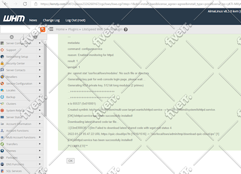241x174 pixels.
Task: Expand the Server Contacts arrow
Action: tap(40, 70)
